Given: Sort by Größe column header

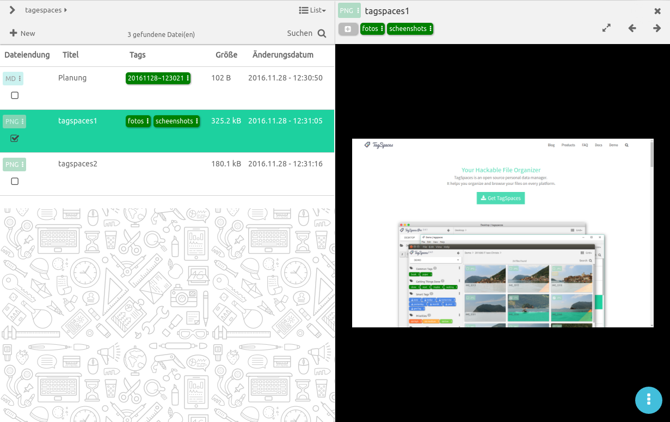Looking at the screenshot, I should (x=226, y=55).
